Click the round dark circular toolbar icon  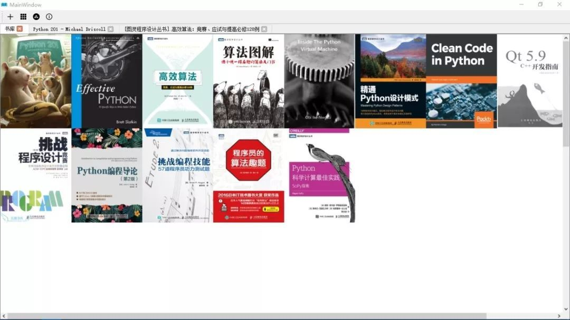[36, 17]
